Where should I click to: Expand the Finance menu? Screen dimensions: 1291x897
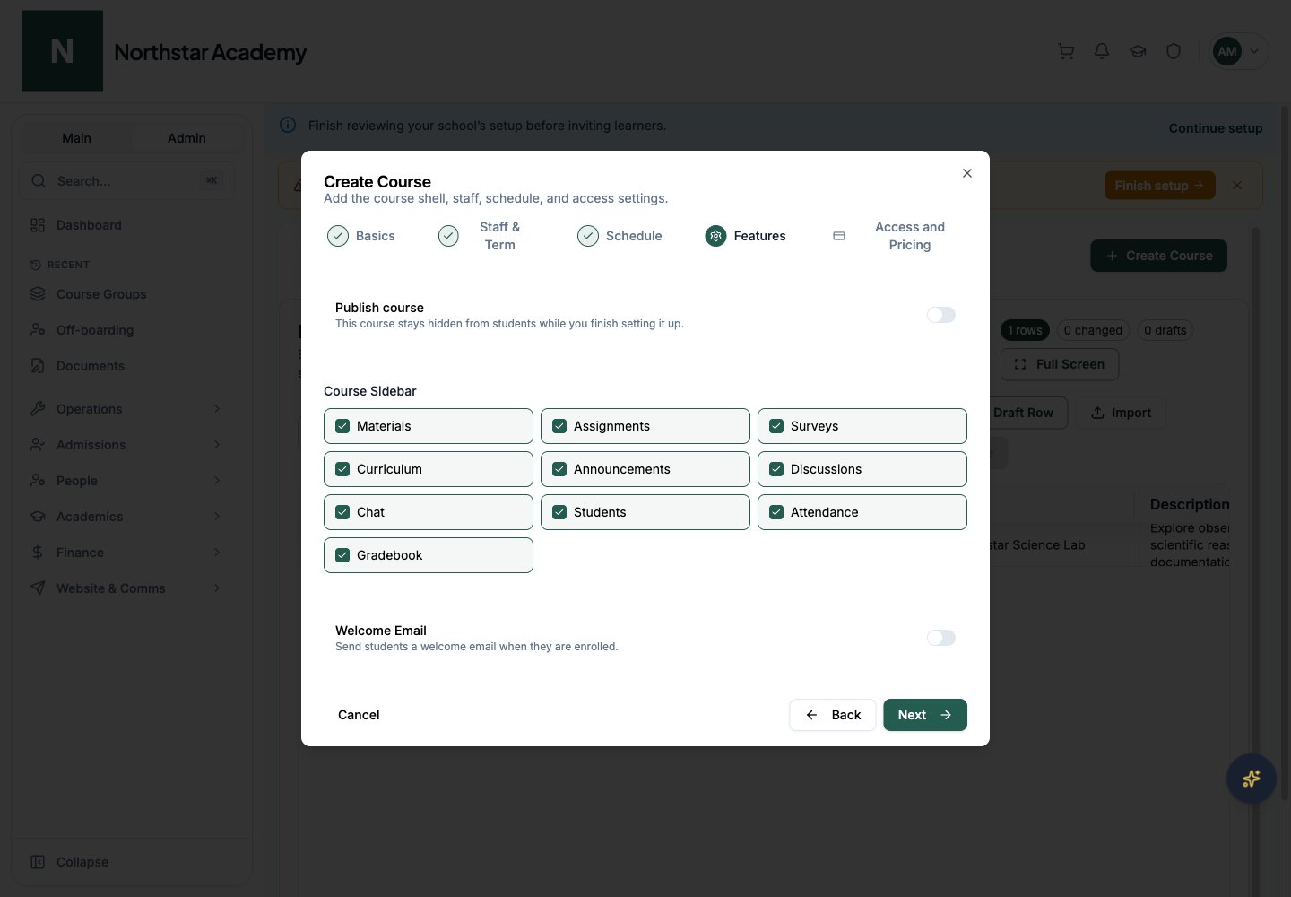pyautogui.click(x=126, y=553)
